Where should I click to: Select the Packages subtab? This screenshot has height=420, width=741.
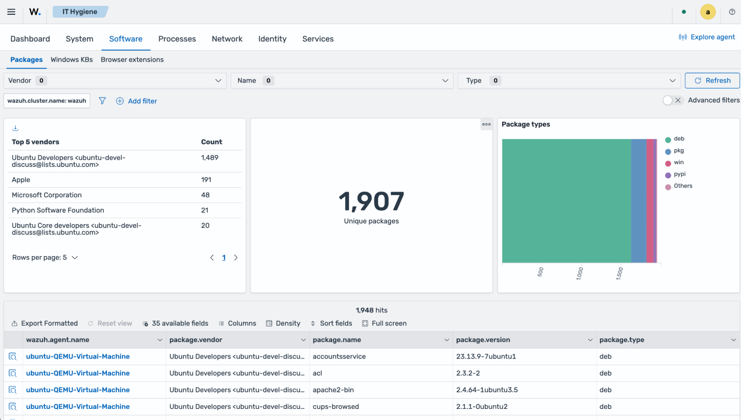tap(26, 60)
